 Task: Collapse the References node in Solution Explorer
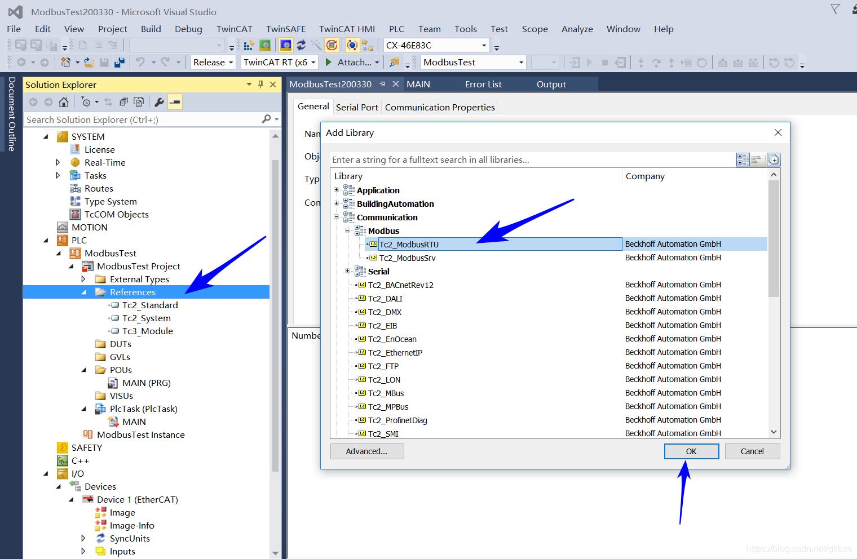(x=84, y=292)
